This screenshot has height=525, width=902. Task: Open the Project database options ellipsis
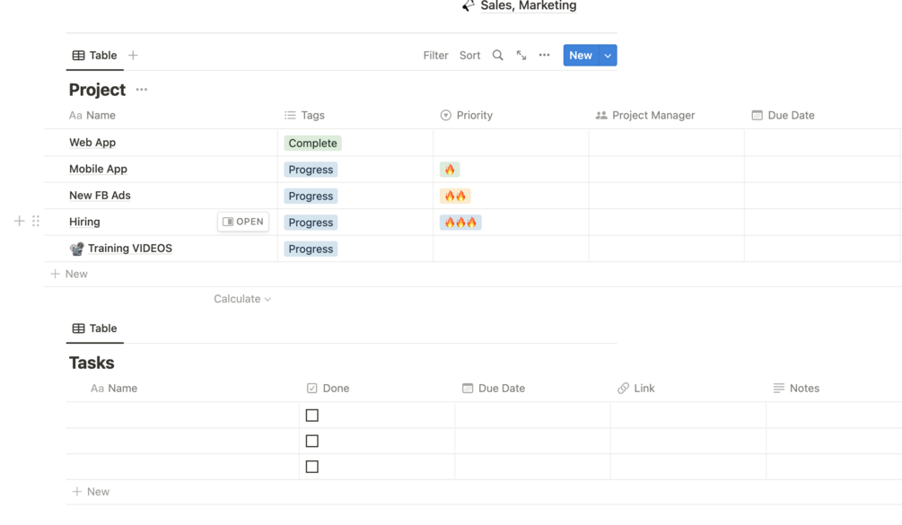[142, 90]
